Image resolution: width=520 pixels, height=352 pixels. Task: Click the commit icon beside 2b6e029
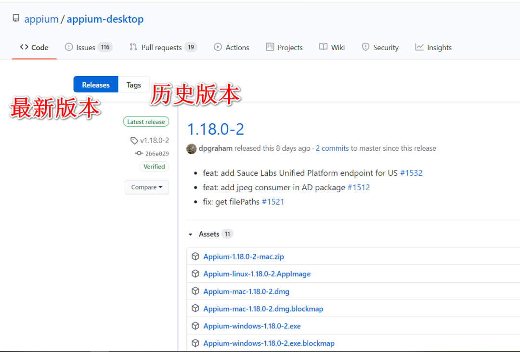click(139, 153)
